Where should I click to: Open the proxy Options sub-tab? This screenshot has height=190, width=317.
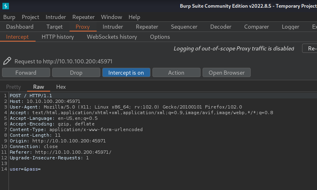pyautogui.click(x=160, y=37)
